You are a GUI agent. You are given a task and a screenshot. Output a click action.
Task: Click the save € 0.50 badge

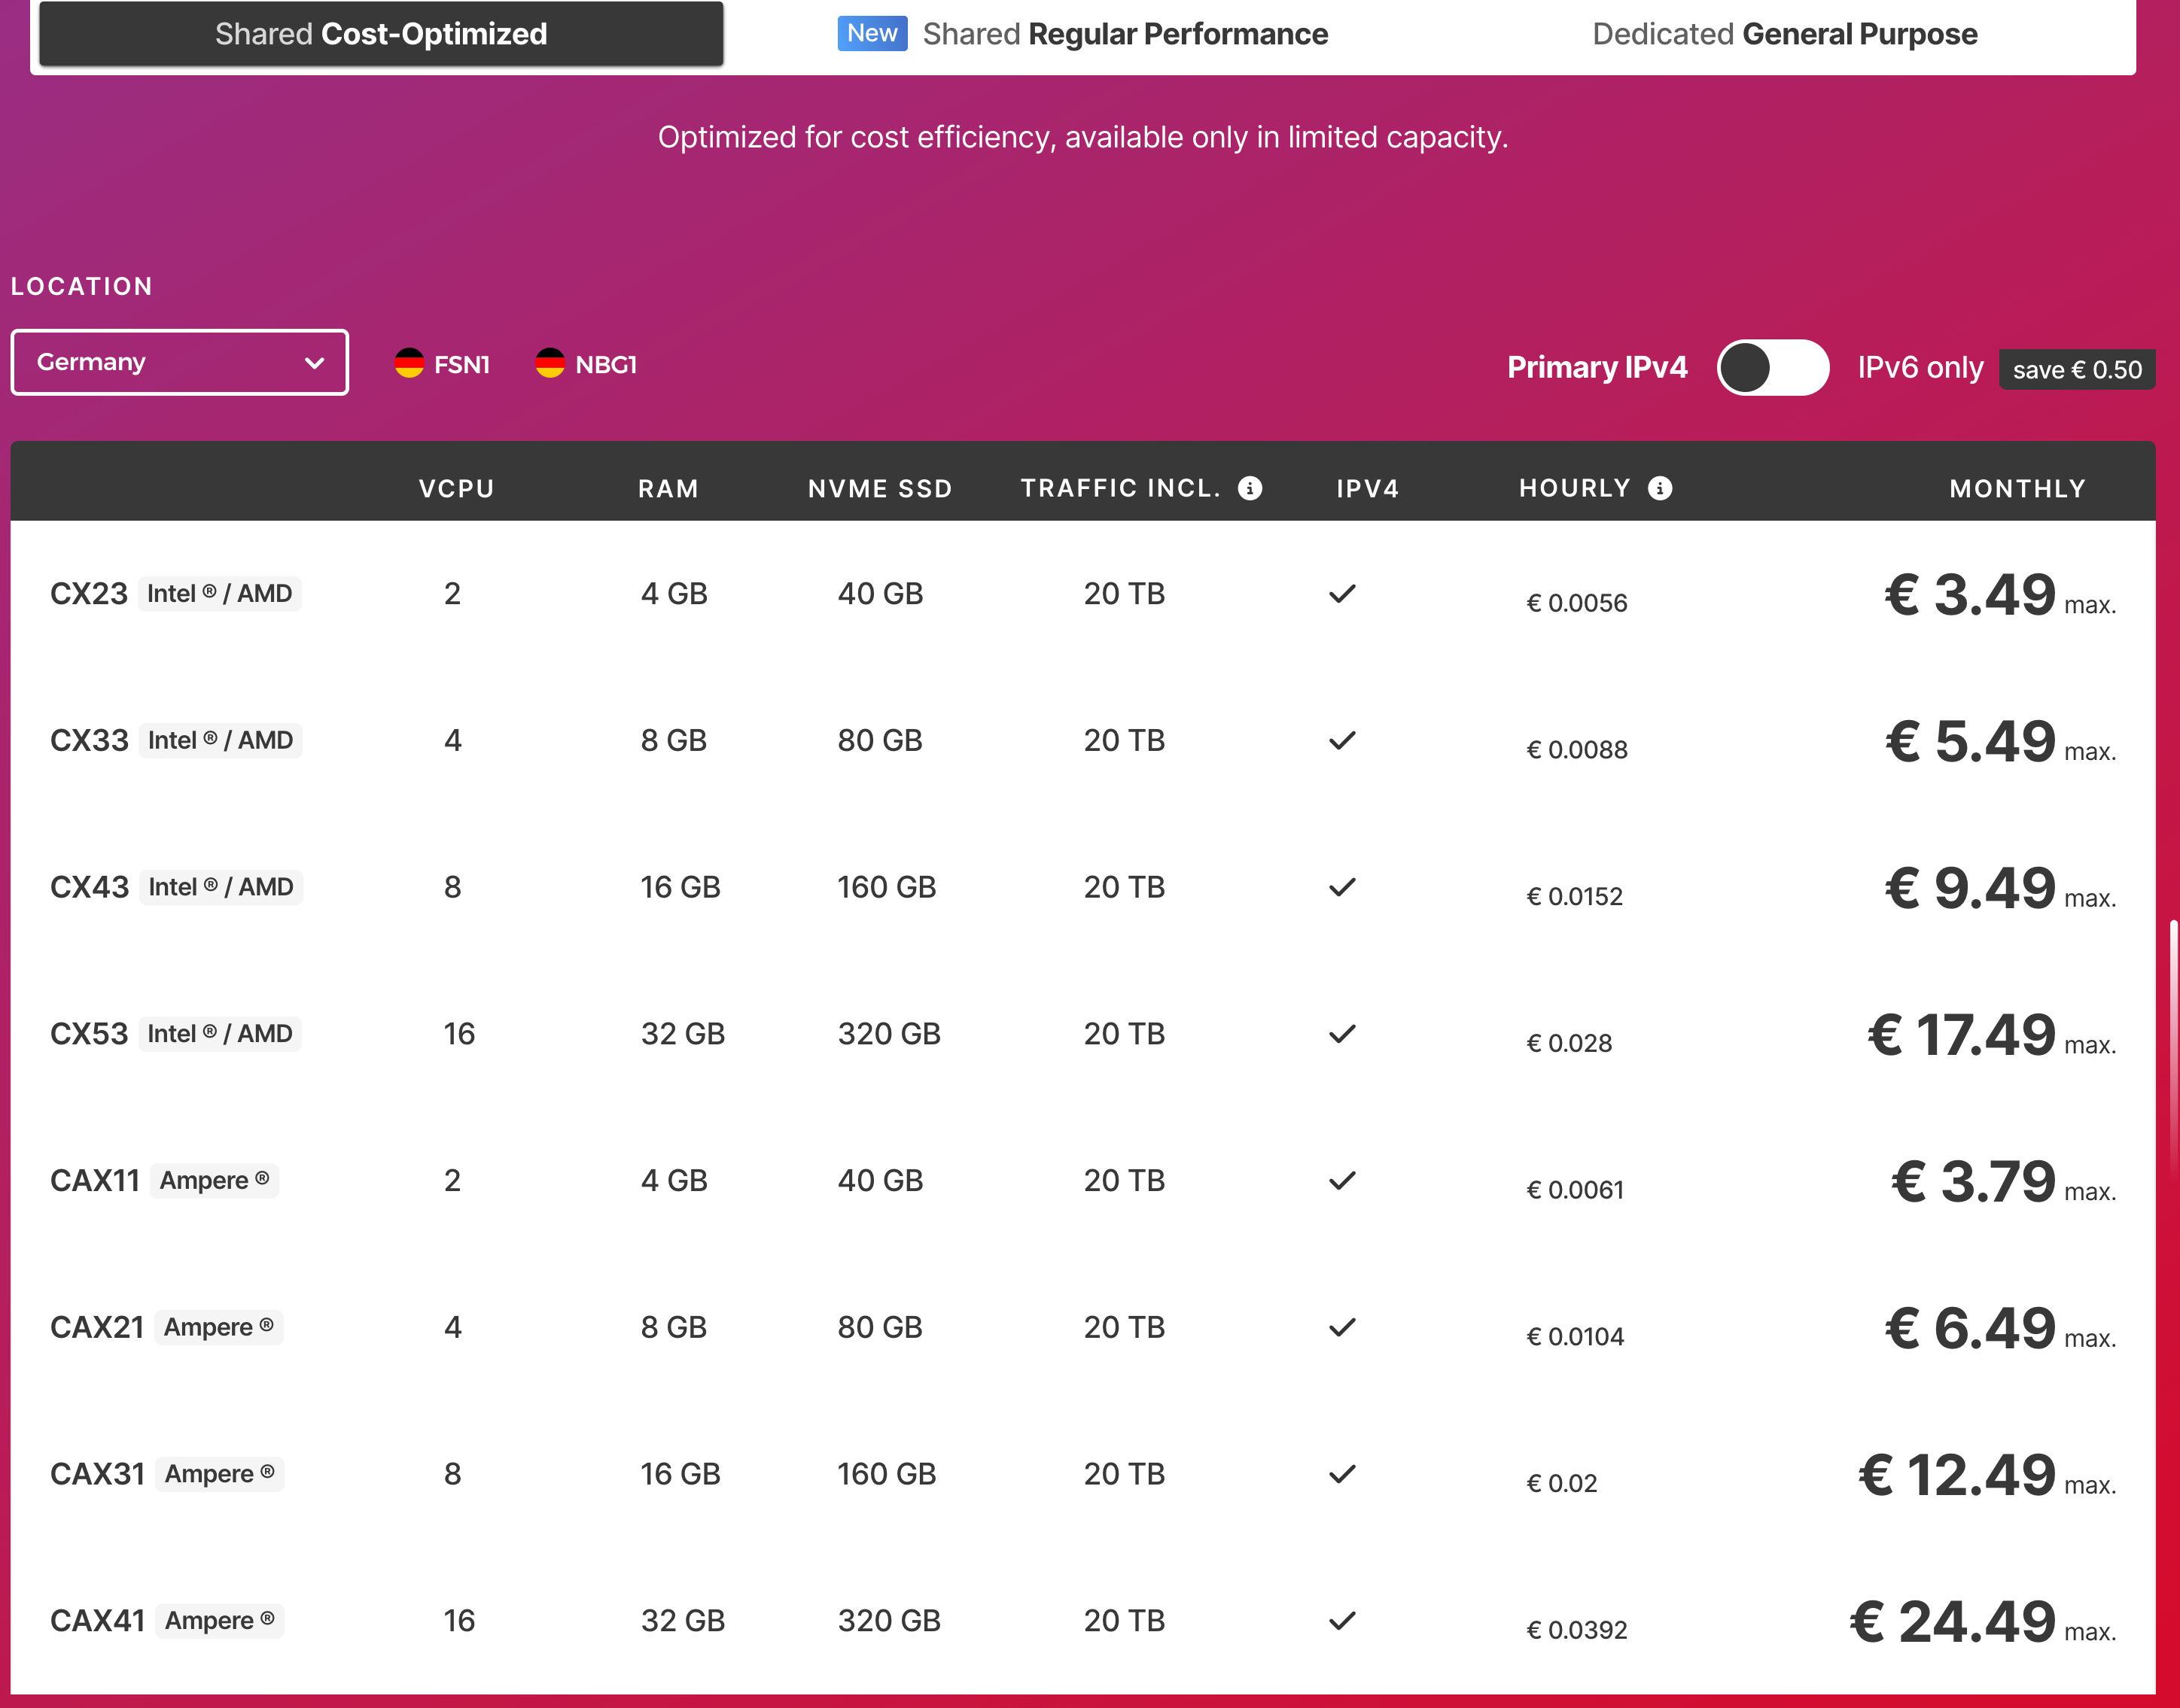pos(2077,370)
